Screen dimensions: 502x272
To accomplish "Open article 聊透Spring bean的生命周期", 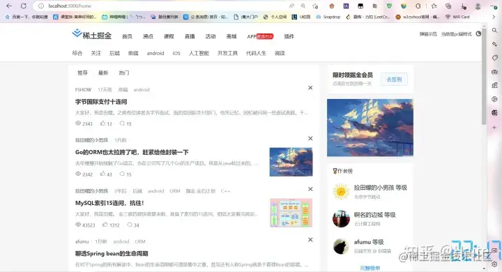I will click(112, 254).
